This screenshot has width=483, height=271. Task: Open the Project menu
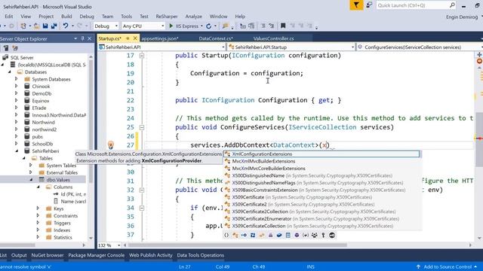point(46,17)
